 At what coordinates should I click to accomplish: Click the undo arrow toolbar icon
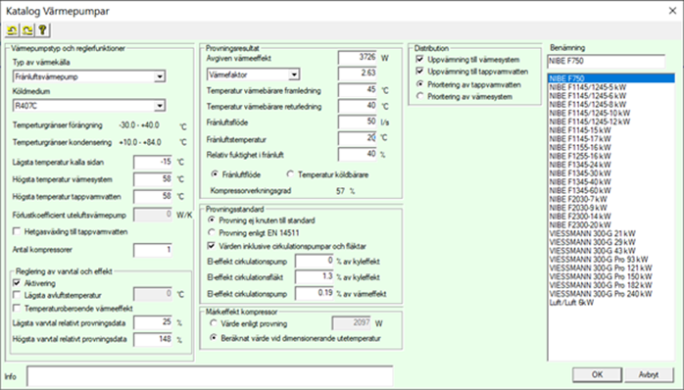(12, 30)
